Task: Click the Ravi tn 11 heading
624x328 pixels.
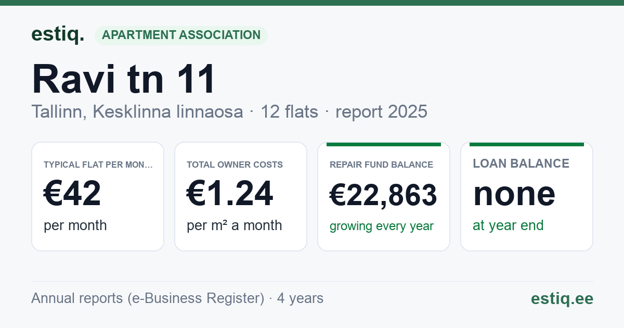Action: [124, 79]
